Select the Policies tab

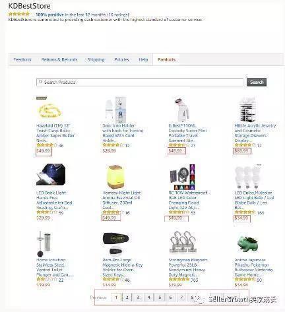tap(121, 59)
